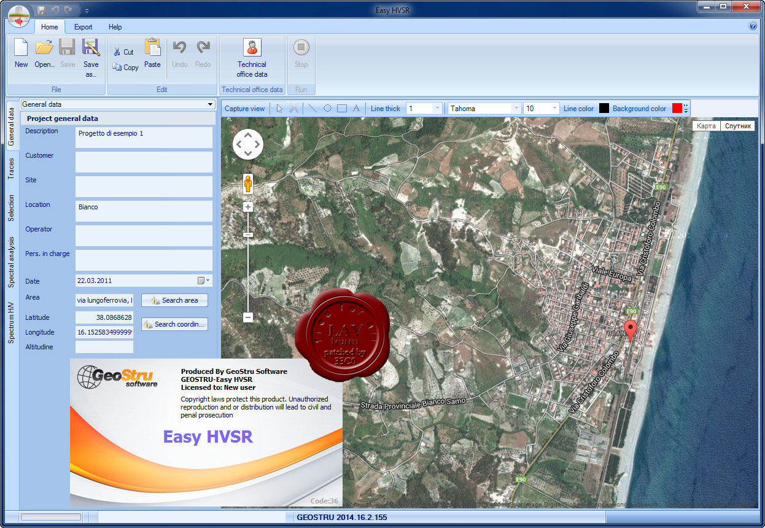
Task: Pick the red Background color swatch
Action: pyautogui.click(x=677, y=108)
